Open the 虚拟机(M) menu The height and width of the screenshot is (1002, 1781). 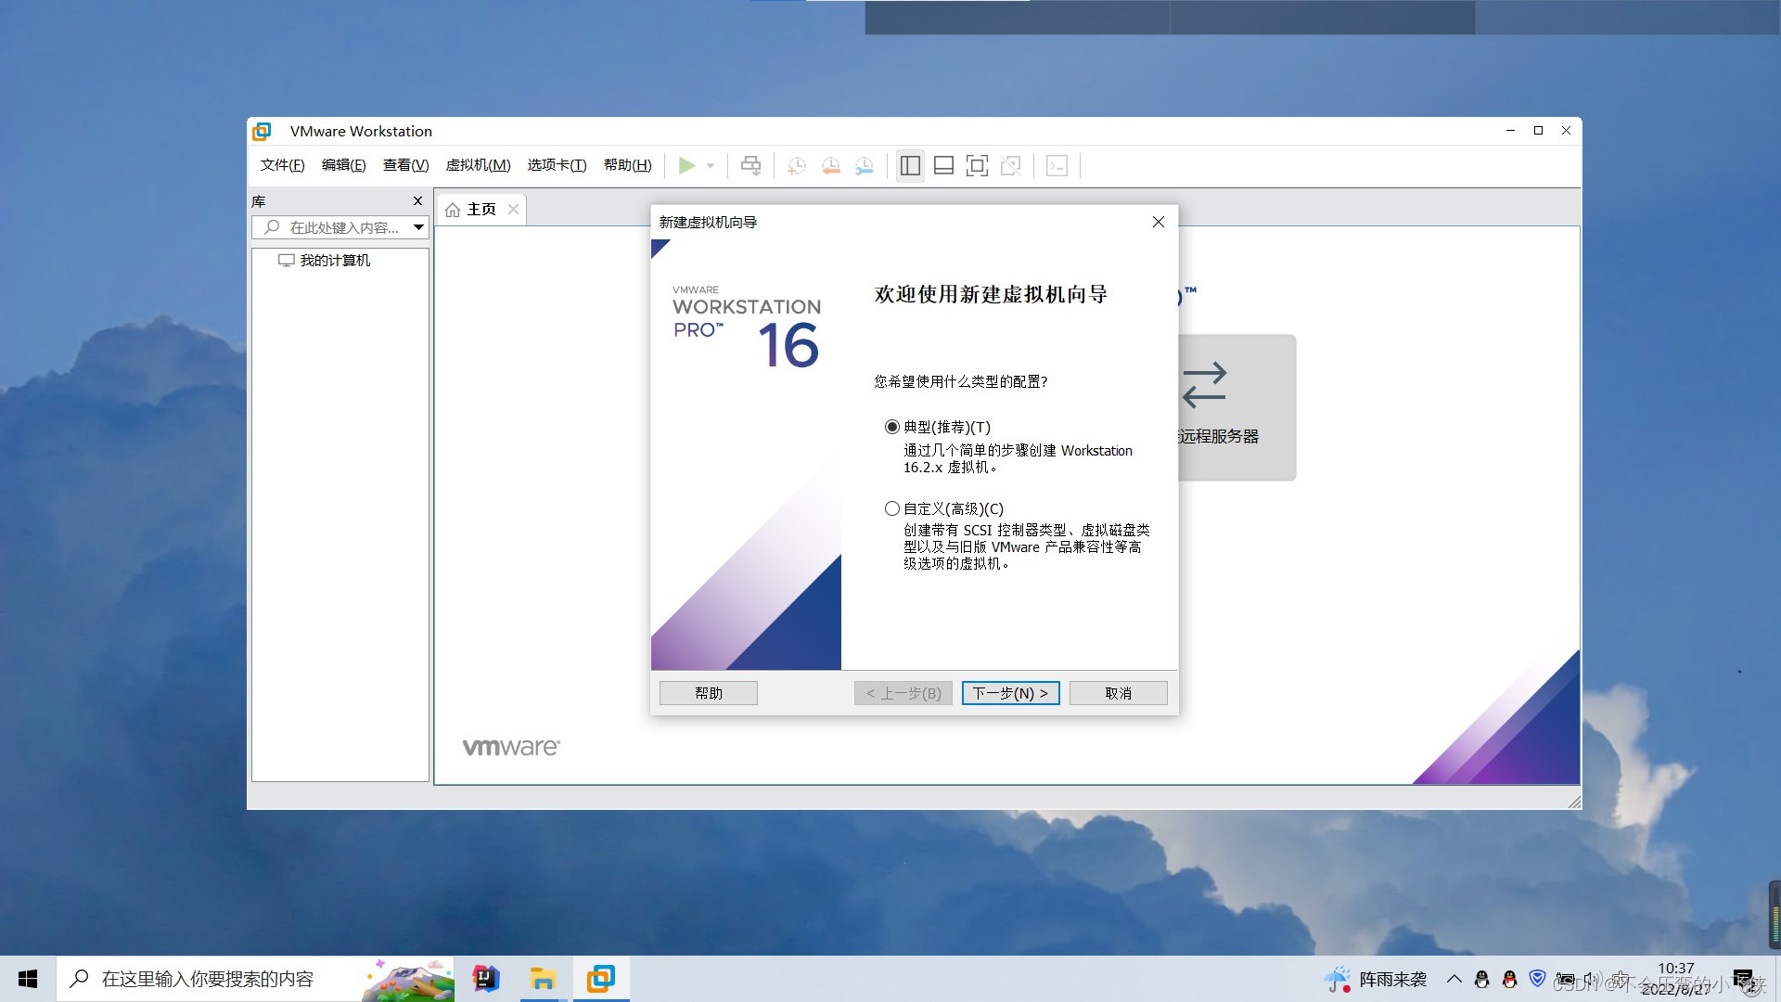coord(478,165)
